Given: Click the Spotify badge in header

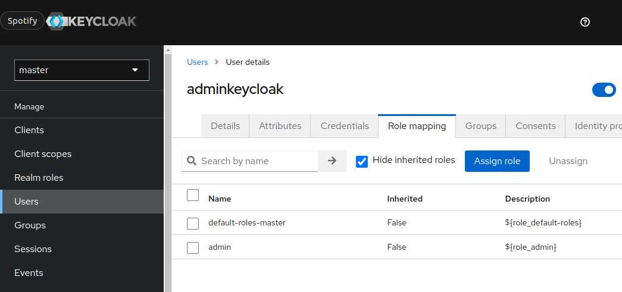Looking at the screenshot, I should click(22, 21).
